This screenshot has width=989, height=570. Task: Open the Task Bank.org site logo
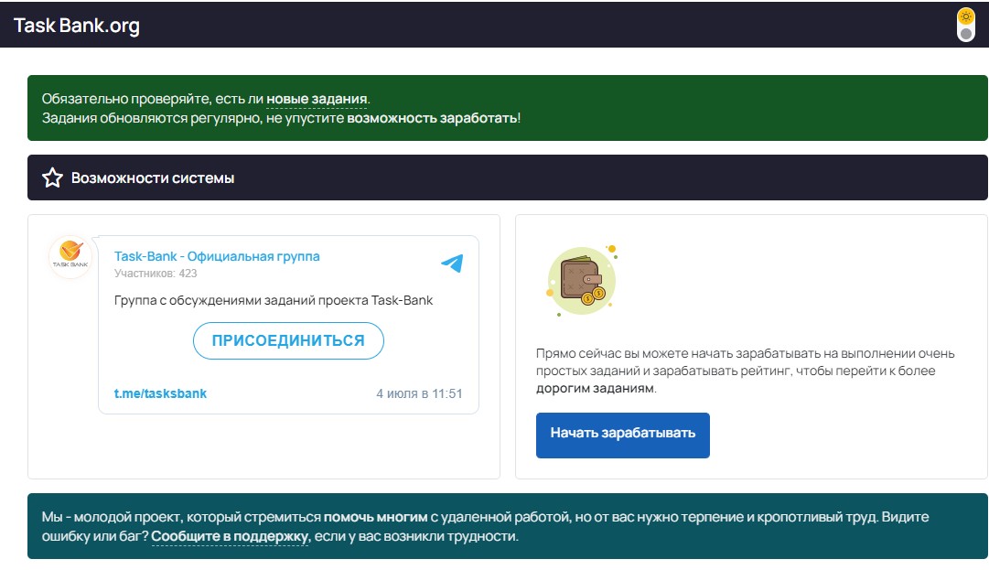[x=76, y=26]
